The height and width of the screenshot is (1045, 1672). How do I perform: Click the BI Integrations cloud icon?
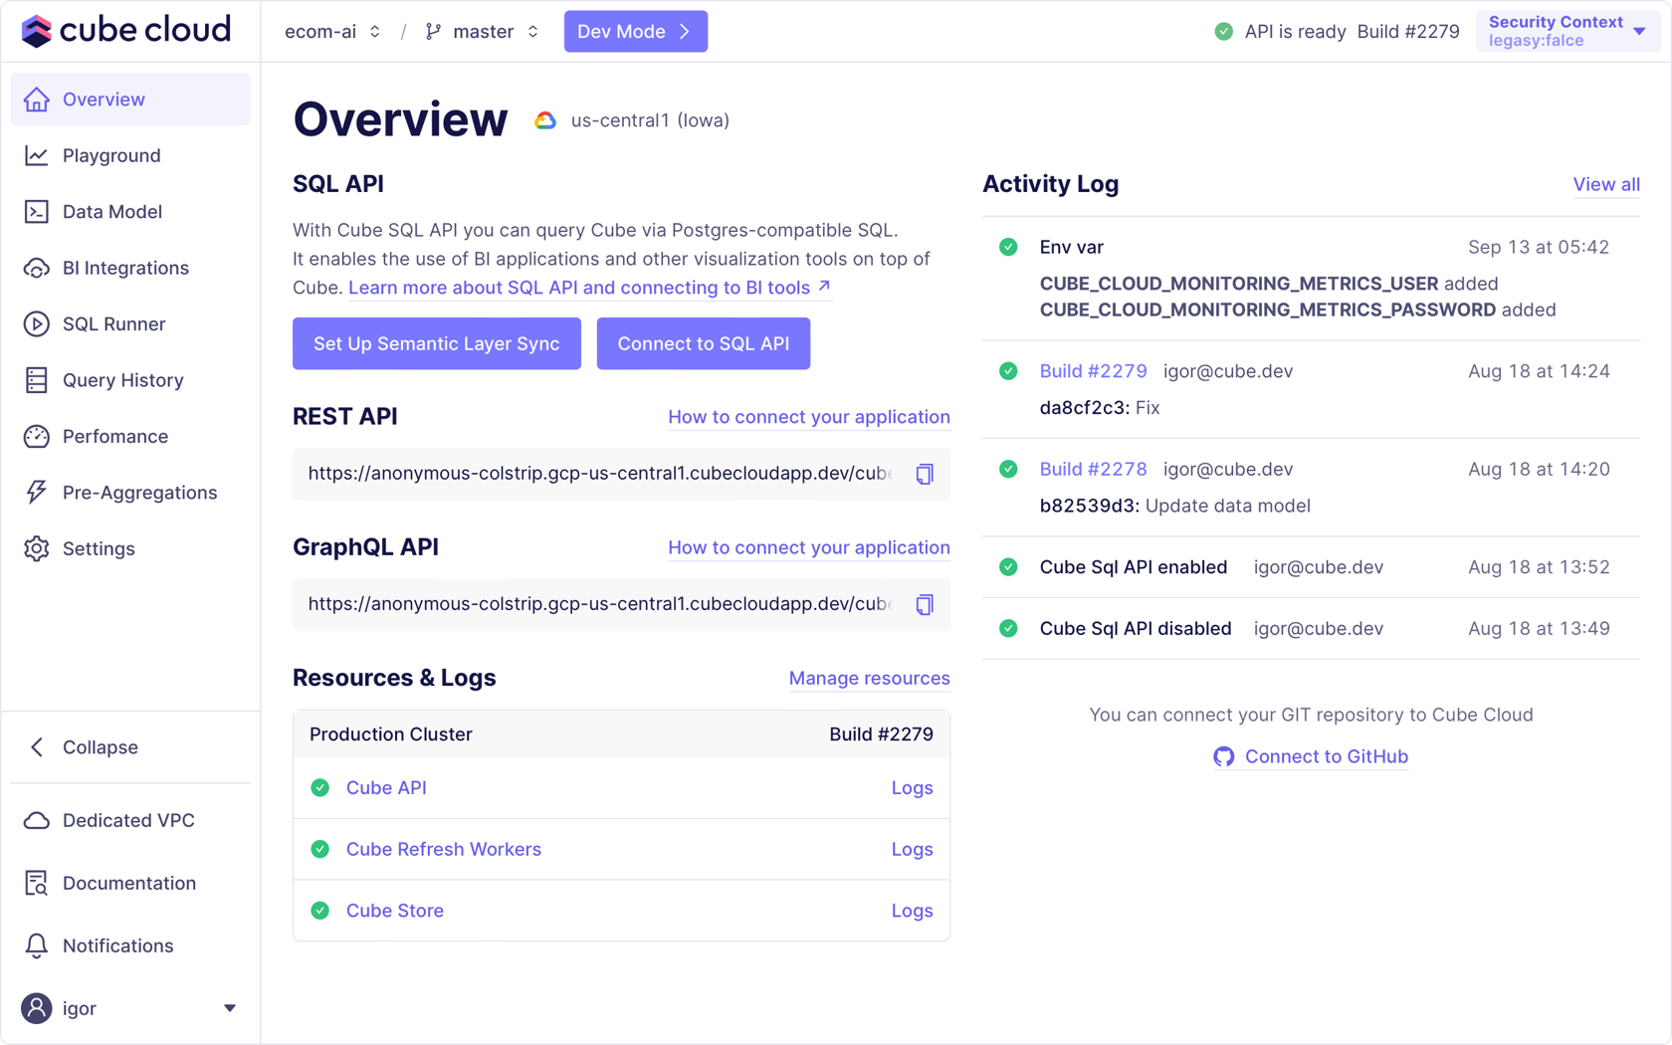[x=37, y=268]
